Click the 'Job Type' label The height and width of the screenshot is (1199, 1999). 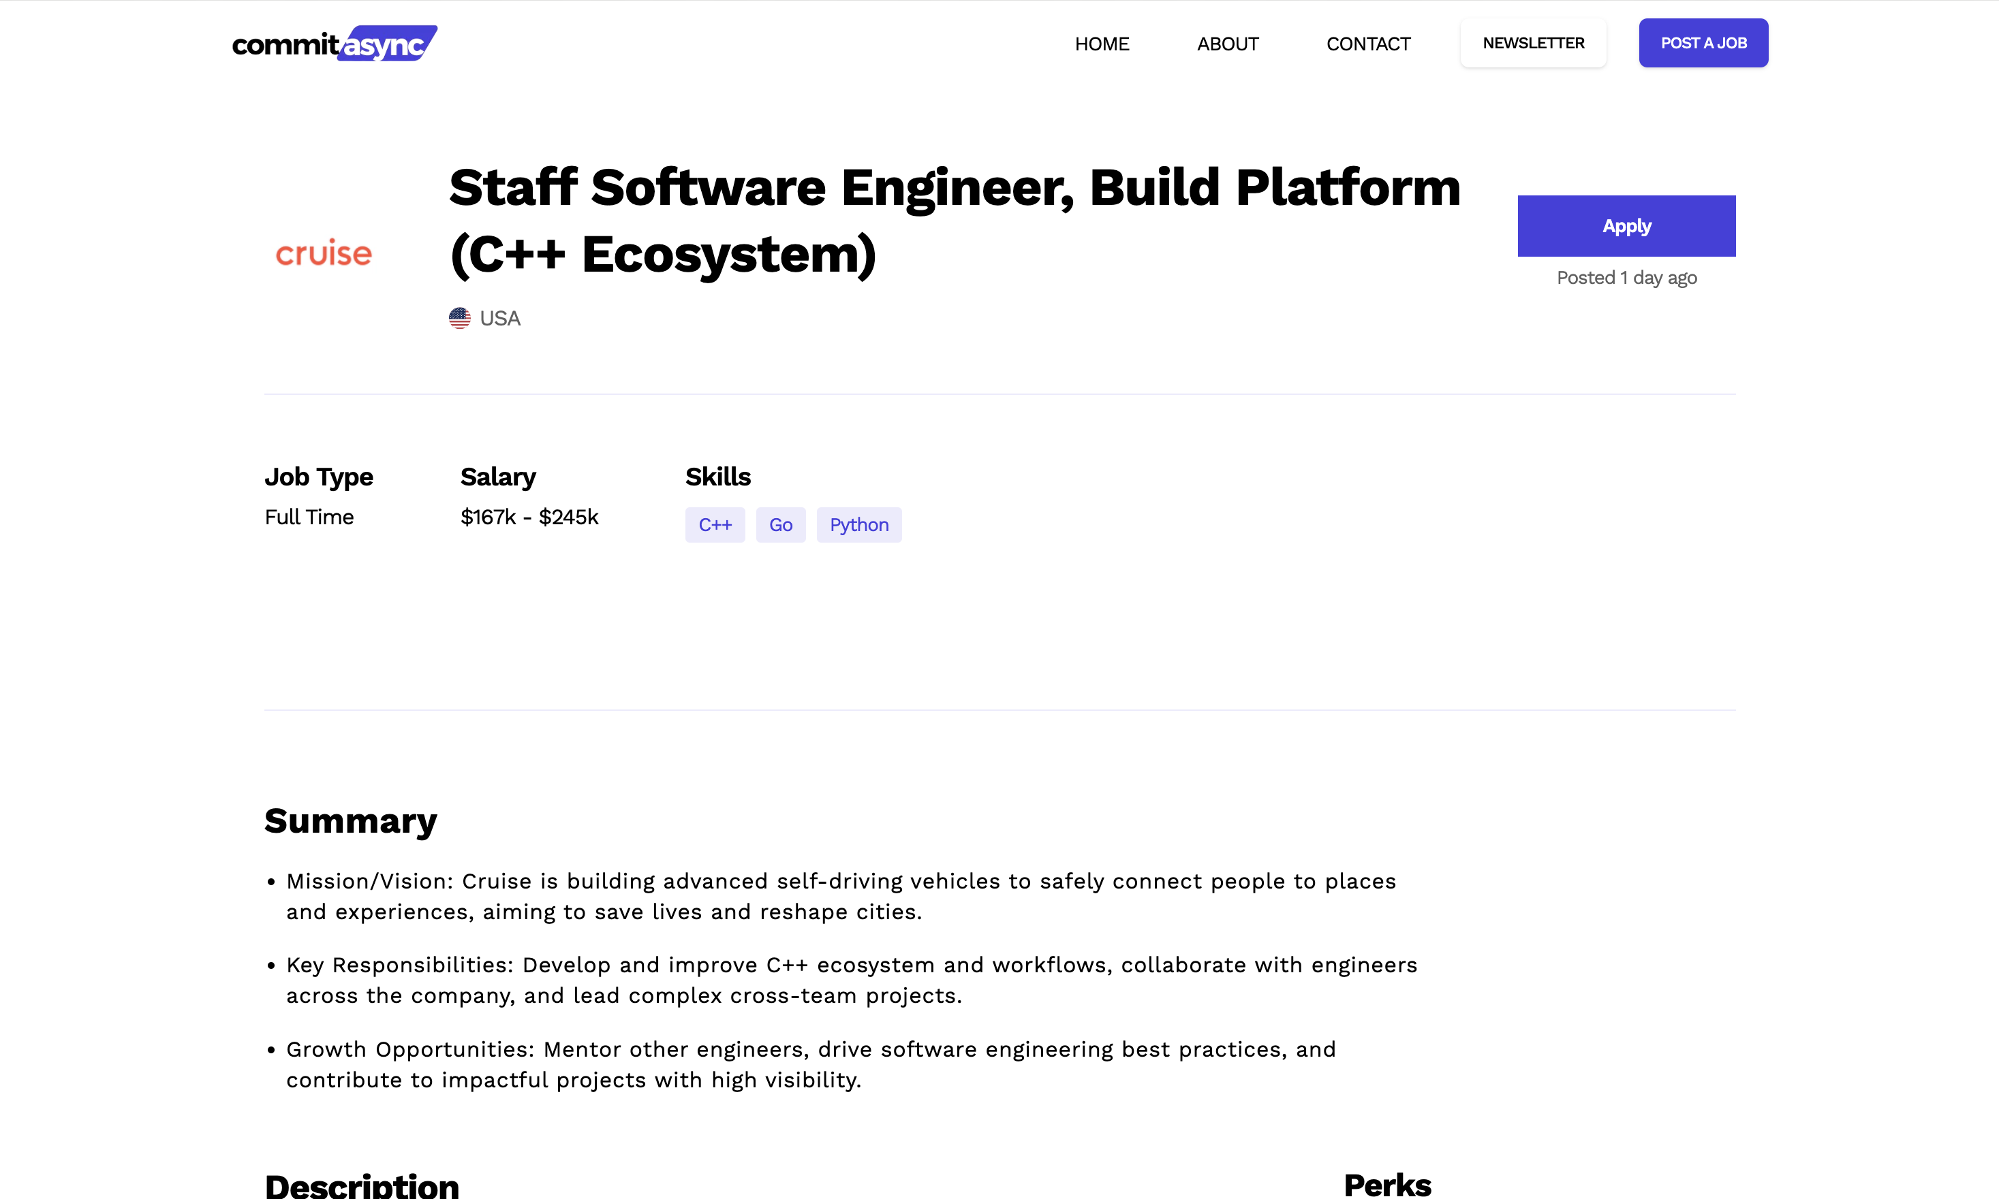318,477
